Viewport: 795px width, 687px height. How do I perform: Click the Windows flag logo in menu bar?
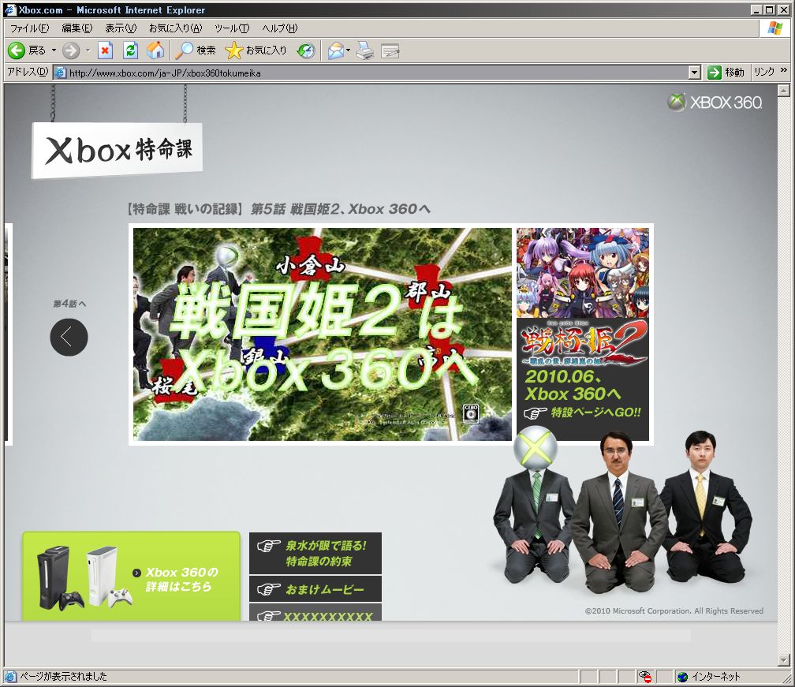coord(775,28)
